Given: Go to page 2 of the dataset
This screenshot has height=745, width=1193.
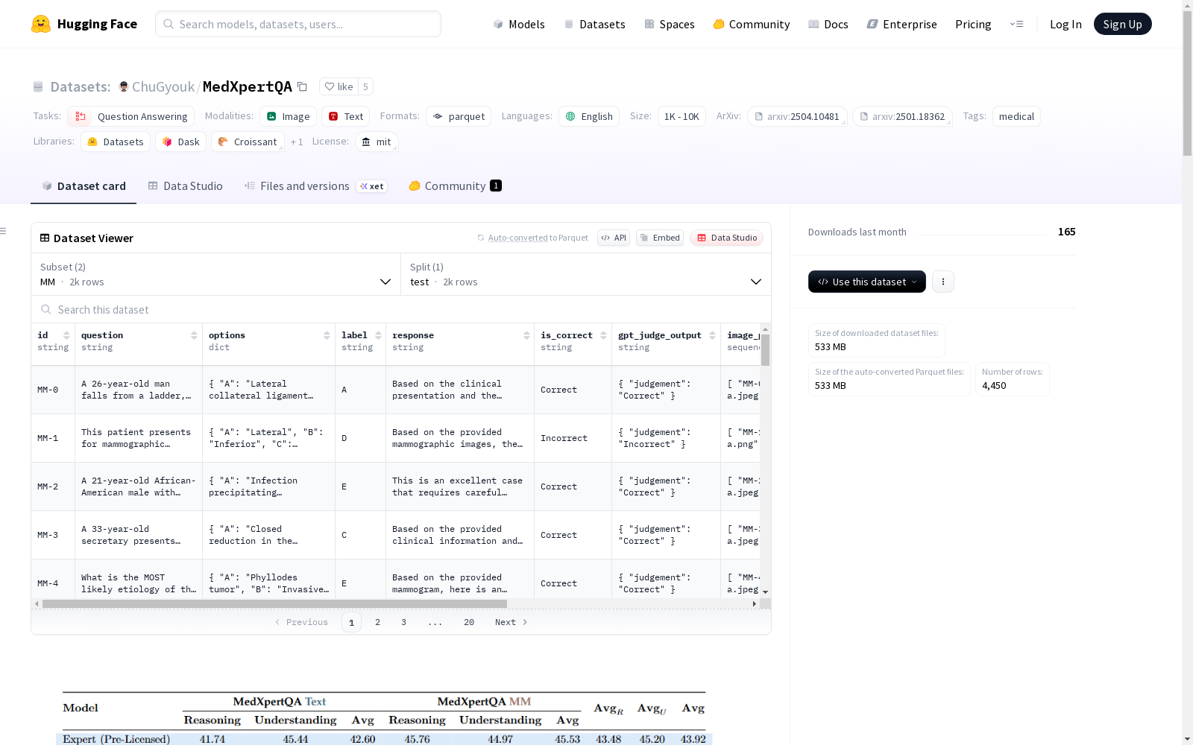Looking at the screenshot, I should click(377, 622).
